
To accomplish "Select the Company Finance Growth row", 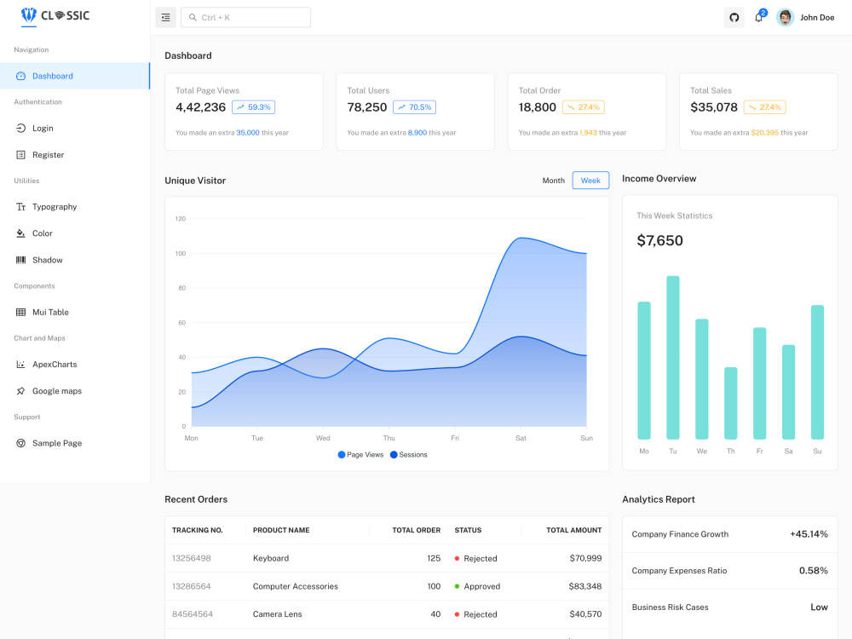I will pyautogui.click(x=730, y=535).
